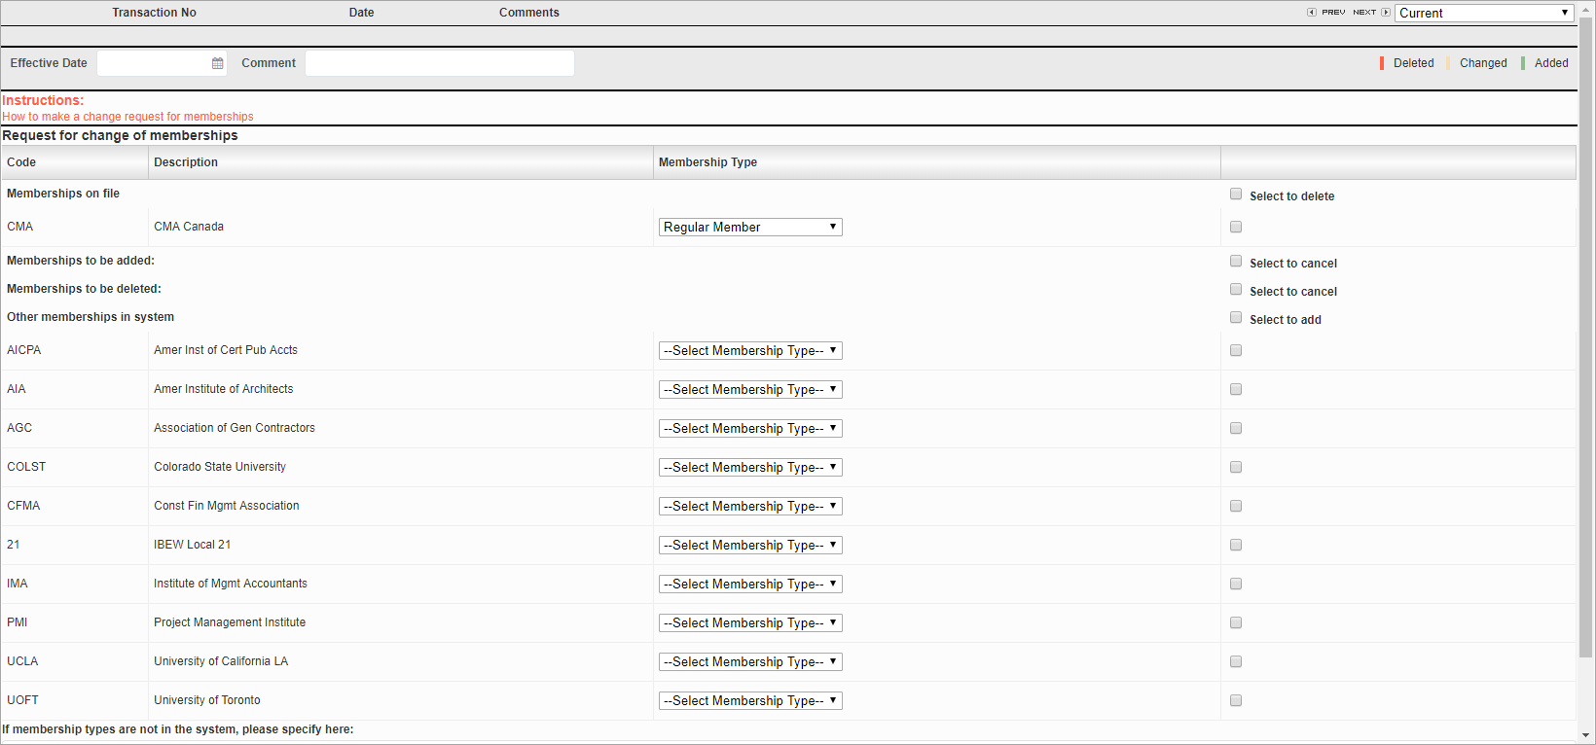Click the Comments column header

coord(529,13)
